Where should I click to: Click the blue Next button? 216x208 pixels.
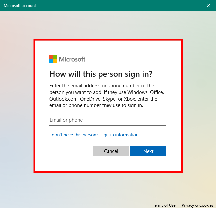coord(148,151)
